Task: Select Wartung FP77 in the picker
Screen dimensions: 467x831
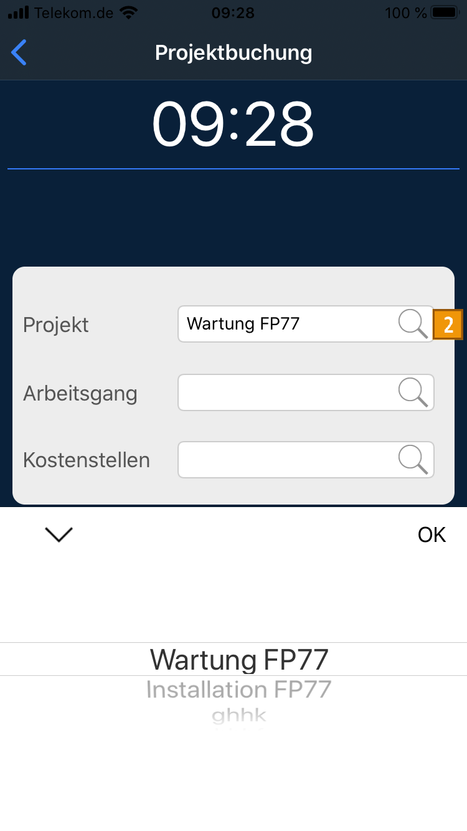Action: coord(239,659)
